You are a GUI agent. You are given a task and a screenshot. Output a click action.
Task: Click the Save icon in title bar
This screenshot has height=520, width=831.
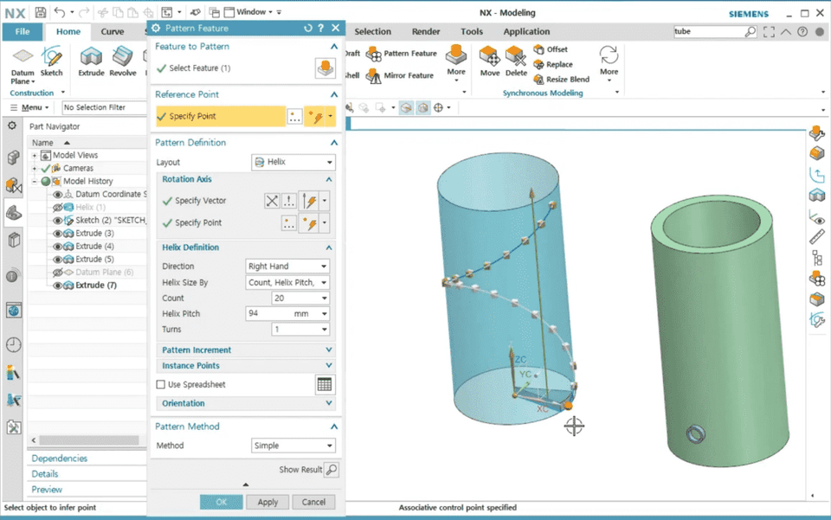pos(41,12)
